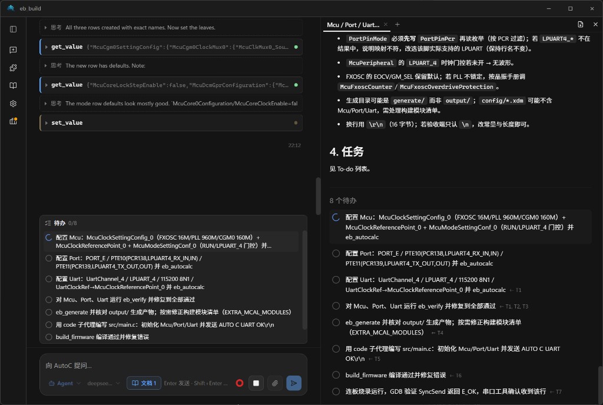The height and width of the screenshot is (405, 603).
Task: Toggle eb_verify circle in right panel
Action: (x=336, y=306)
